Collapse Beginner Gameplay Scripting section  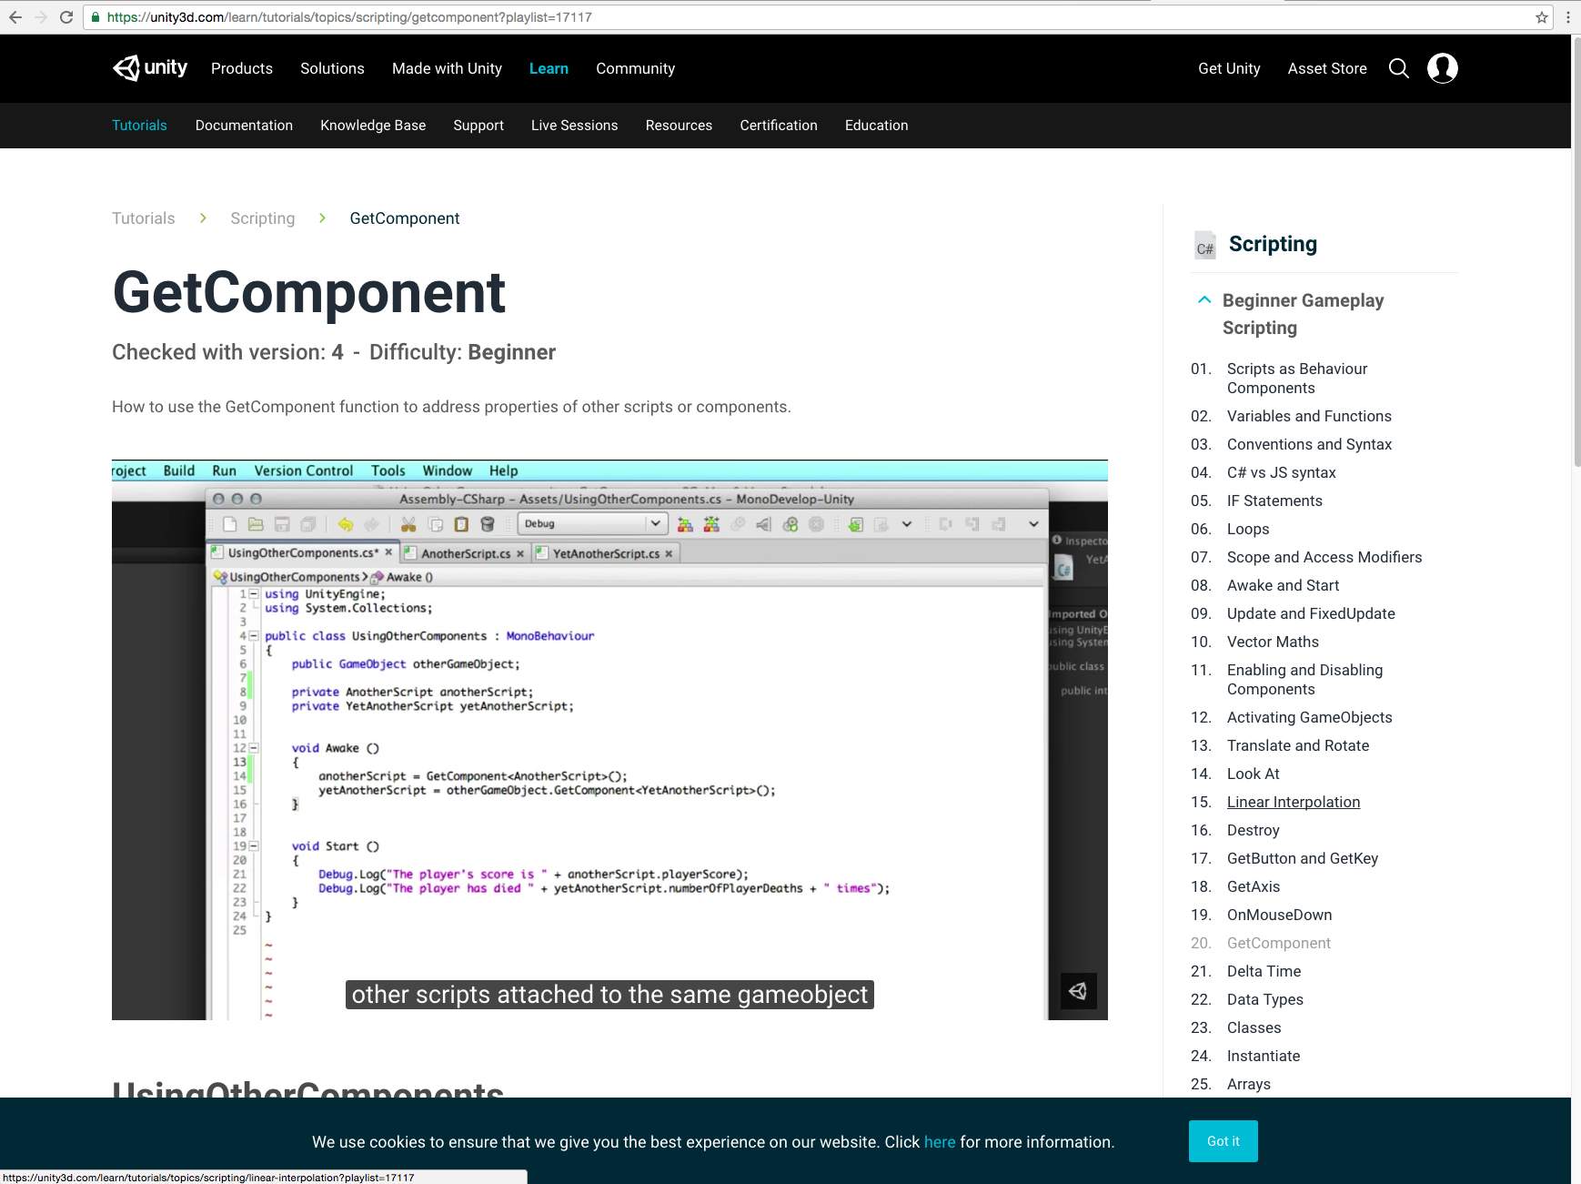1204,299
